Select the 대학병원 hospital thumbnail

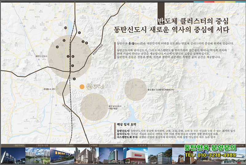tap(111, 155)
